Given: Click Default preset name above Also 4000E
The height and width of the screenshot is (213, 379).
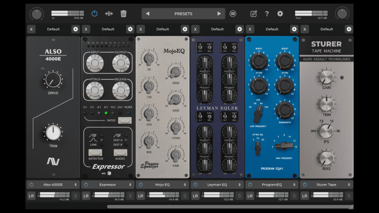Looking at the screenshot, I should pos(53,29).
